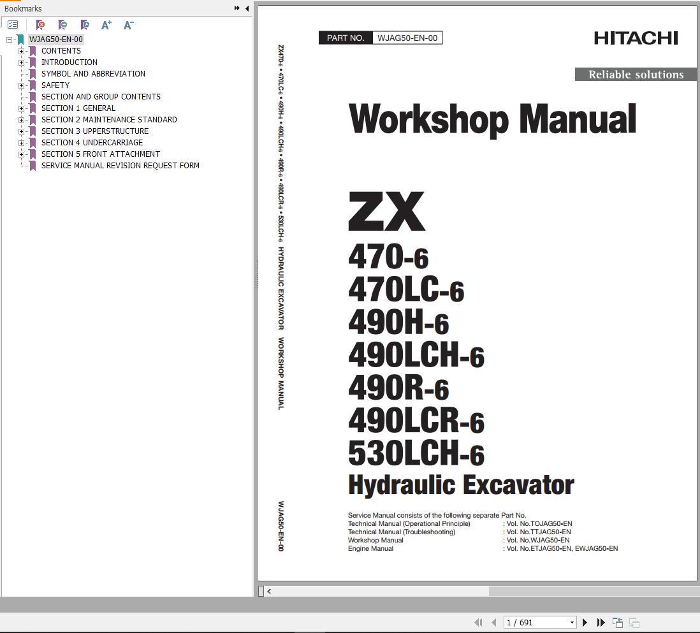Click the PART NO. WJAG50-EN-00 box
The width and height of the screenshot is (700, 633).
click(x=381, y=38)
